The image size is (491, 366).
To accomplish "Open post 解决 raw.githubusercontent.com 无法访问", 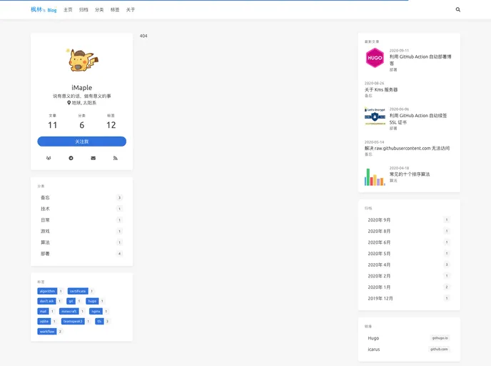I will pos(407,149).
